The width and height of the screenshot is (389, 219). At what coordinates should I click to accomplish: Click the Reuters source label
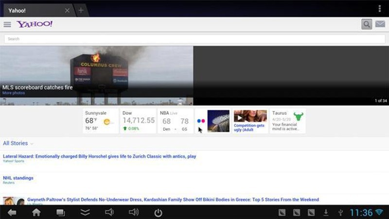tap(9, 183)
